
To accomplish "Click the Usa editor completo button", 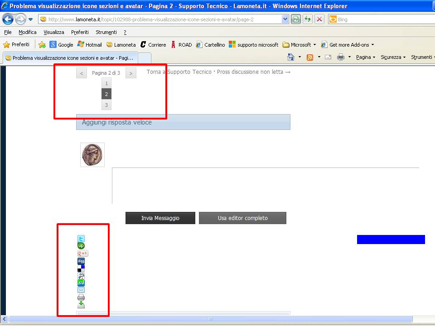I will 242,218.
